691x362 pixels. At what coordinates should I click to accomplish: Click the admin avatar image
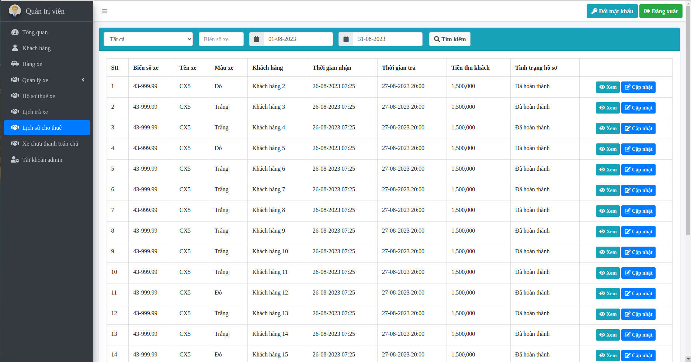[15, 11]
